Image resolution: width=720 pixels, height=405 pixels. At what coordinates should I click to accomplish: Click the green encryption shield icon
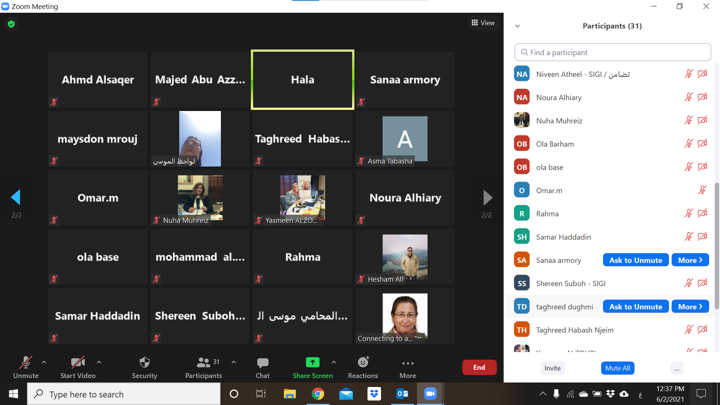(11, 24)
